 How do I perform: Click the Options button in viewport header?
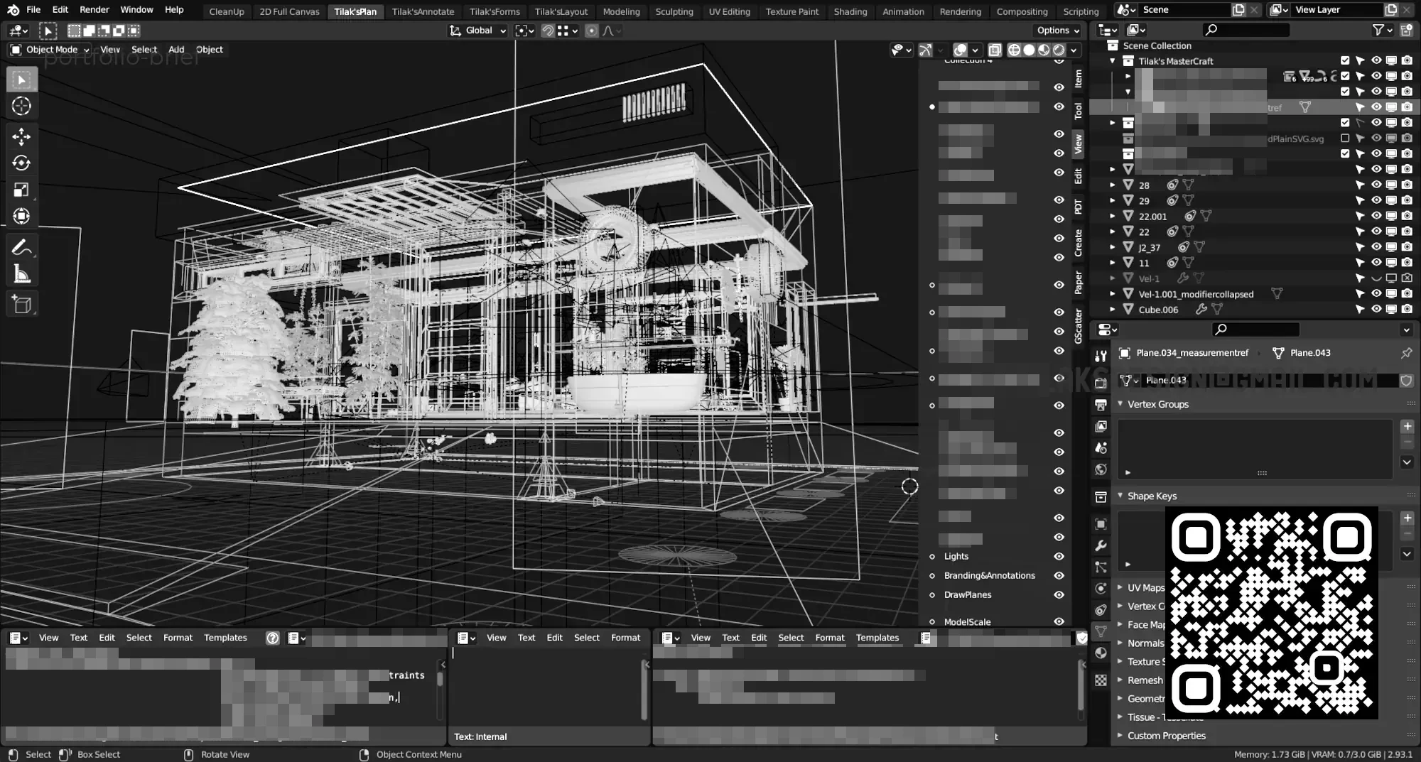1057,31
